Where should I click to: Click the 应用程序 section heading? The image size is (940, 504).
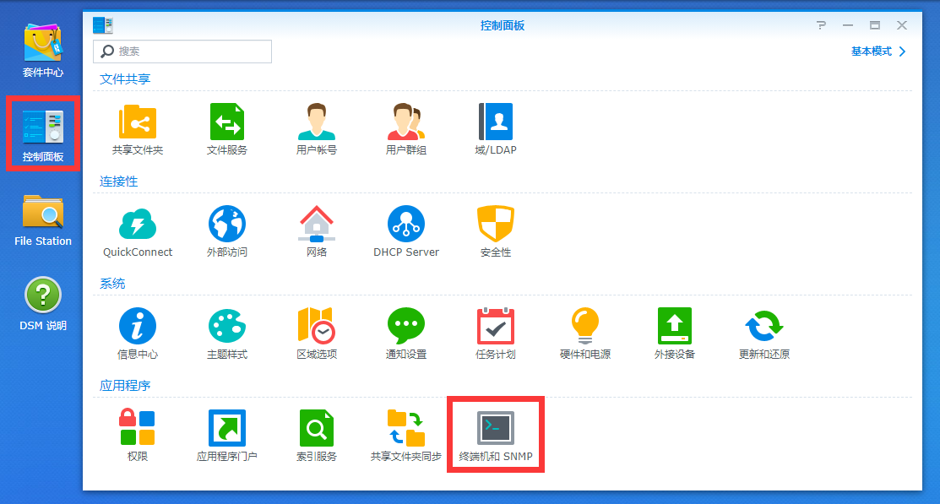125,385
